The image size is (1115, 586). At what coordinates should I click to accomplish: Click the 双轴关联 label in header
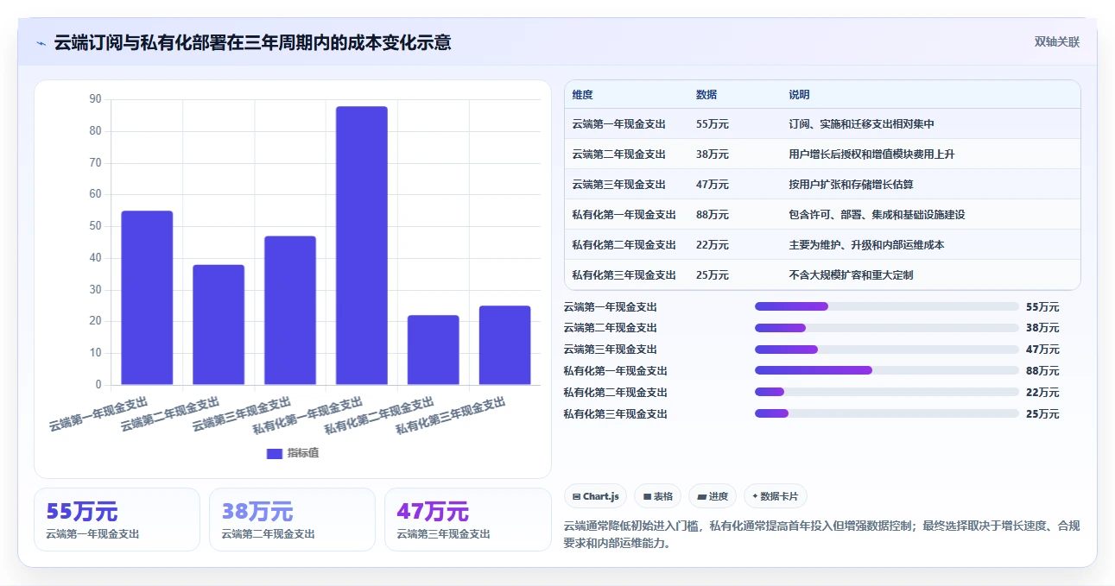point(1057,41)
